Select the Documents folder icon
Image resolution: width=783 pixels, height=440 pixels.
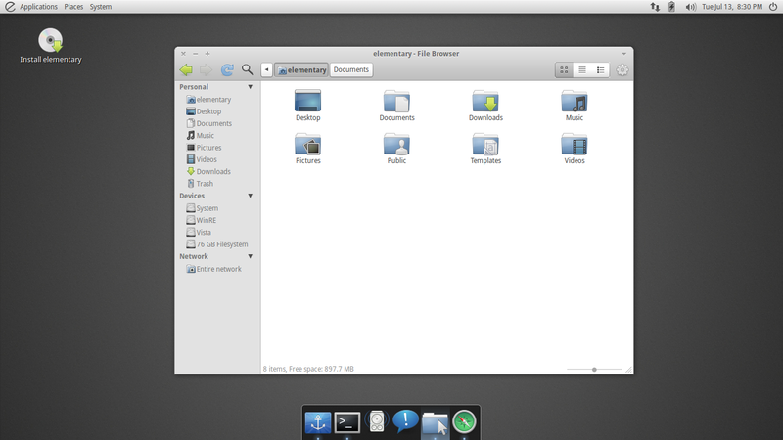[x=396, y=106]
